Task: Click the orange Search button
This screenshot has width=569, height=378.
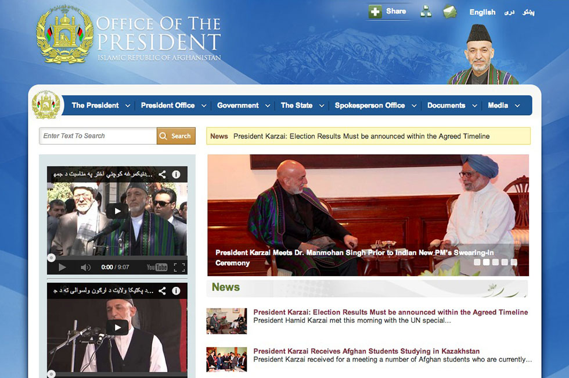Action: pos(176,136)
